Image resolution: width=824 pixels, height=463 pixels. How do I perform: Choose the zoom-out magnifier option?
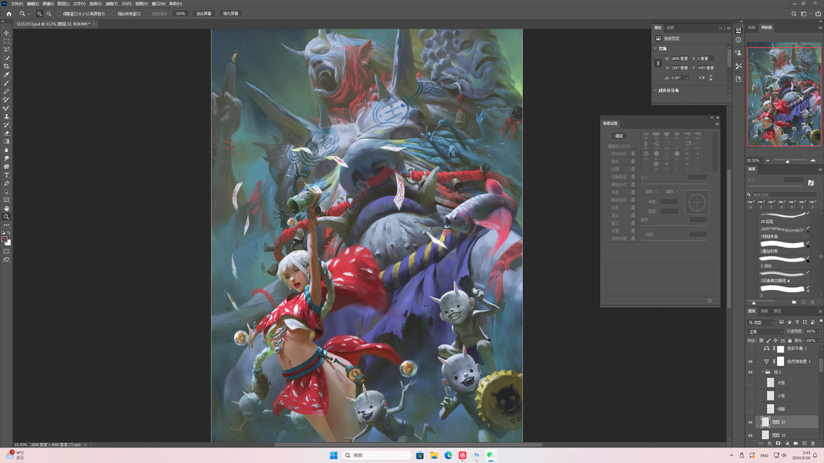(49, 14)
